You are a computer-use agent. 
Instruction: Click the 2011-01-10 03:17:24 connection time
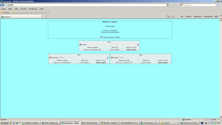tap(124, 62)
